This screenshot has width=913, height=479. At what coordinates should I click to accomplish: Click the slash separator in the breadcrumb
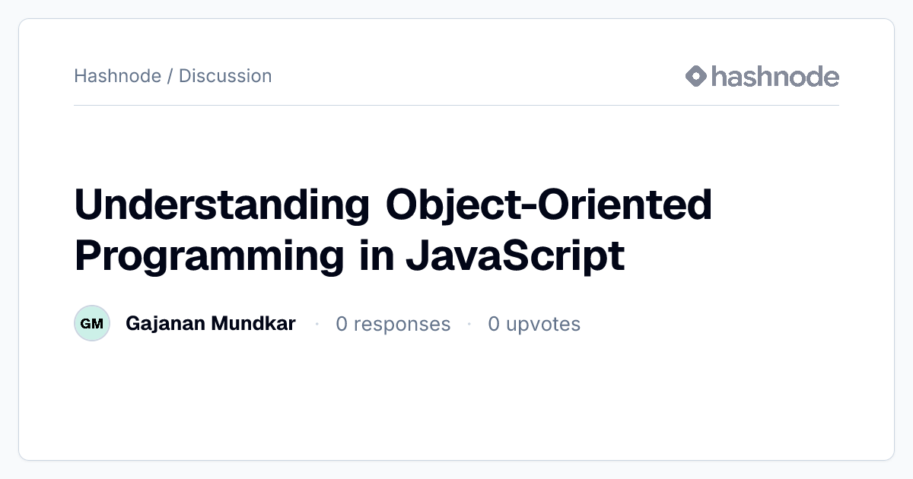[x=170, y=76]
